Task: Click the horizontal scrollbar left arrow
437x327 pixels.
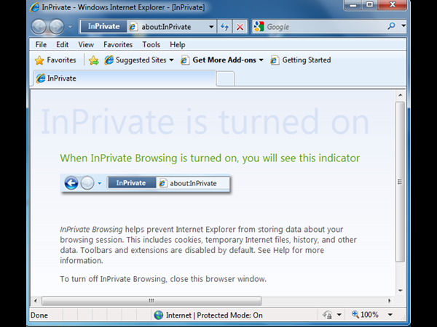Action: point(36,301)
